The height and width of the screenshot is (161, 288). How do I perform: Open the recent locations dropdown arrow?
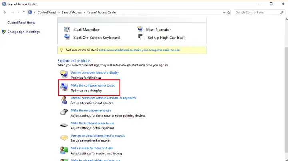pos(18,12)
